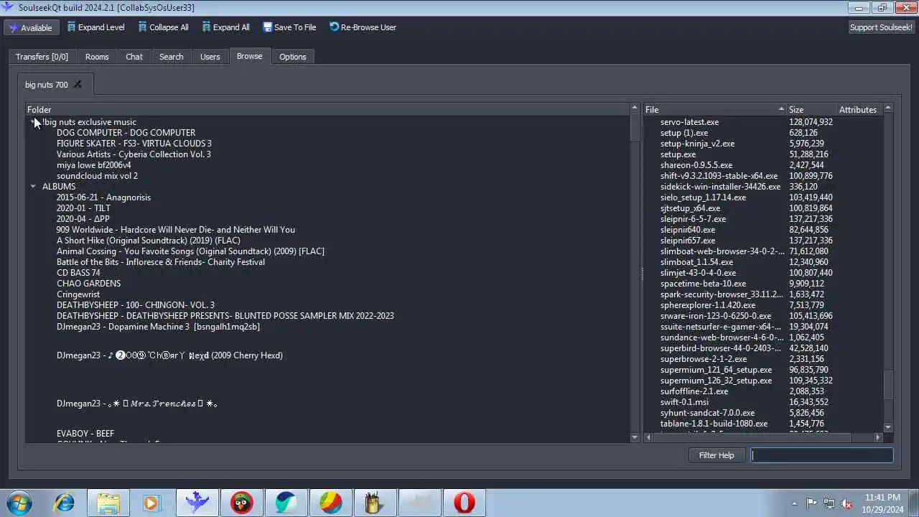Open Windows Explorer from the taskbar
Viewport: 919px width, 517px height.
point(108,503)
